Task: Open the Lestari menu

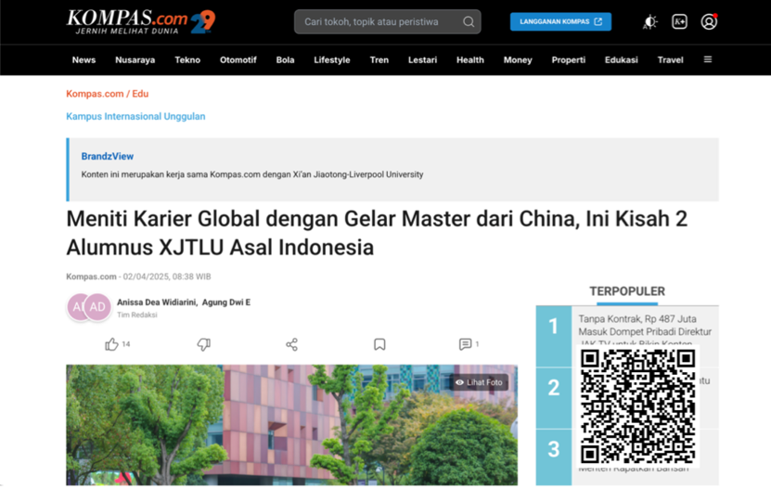Action: pos(422,60)
